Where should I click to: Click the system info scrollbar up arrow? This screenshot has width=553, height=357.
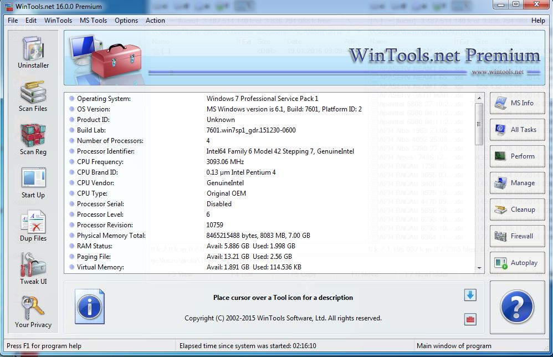click(479, 98)
